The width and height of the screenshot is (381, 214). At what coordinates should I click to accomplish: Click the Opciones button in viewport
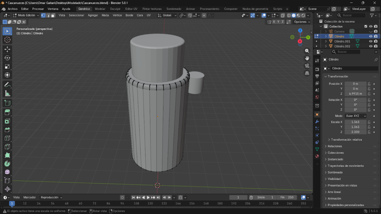pos(301,22)
